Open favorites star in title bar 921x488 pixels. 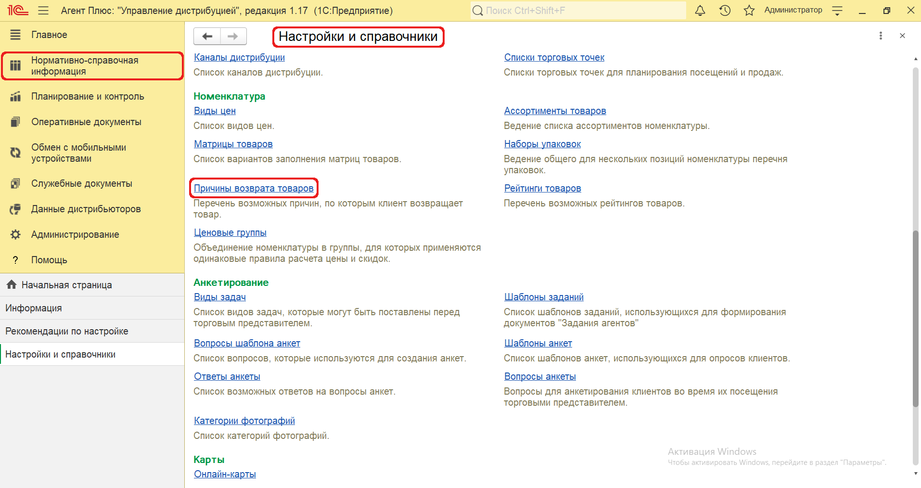pyautogui.click(x=749, y=10)
